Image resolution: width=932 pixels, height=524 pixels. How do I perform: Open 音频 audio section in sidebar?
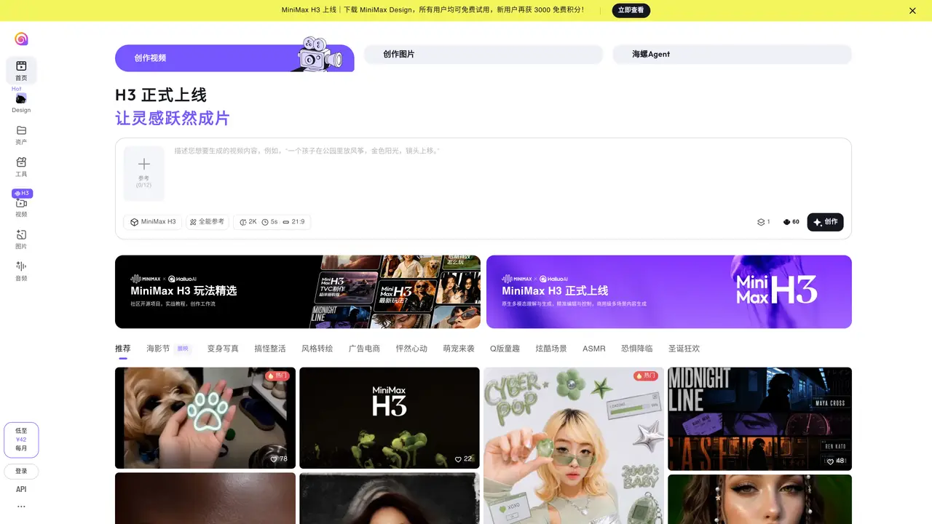click(x=21, y=271)
